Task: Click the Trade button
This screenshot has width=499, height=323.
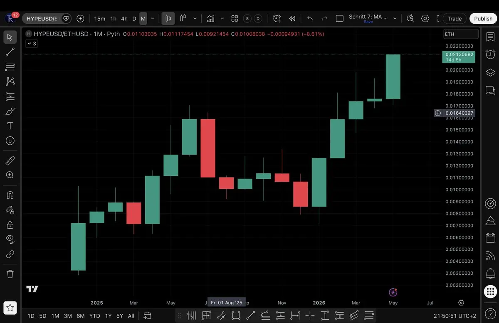Action: coord(455,18)
